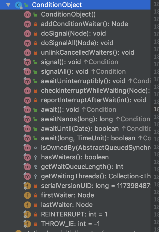The height and width of the screenshot is (232, 159).
Task: Collapse the ConditionObject node using its triangle
Action: [8, 4]
